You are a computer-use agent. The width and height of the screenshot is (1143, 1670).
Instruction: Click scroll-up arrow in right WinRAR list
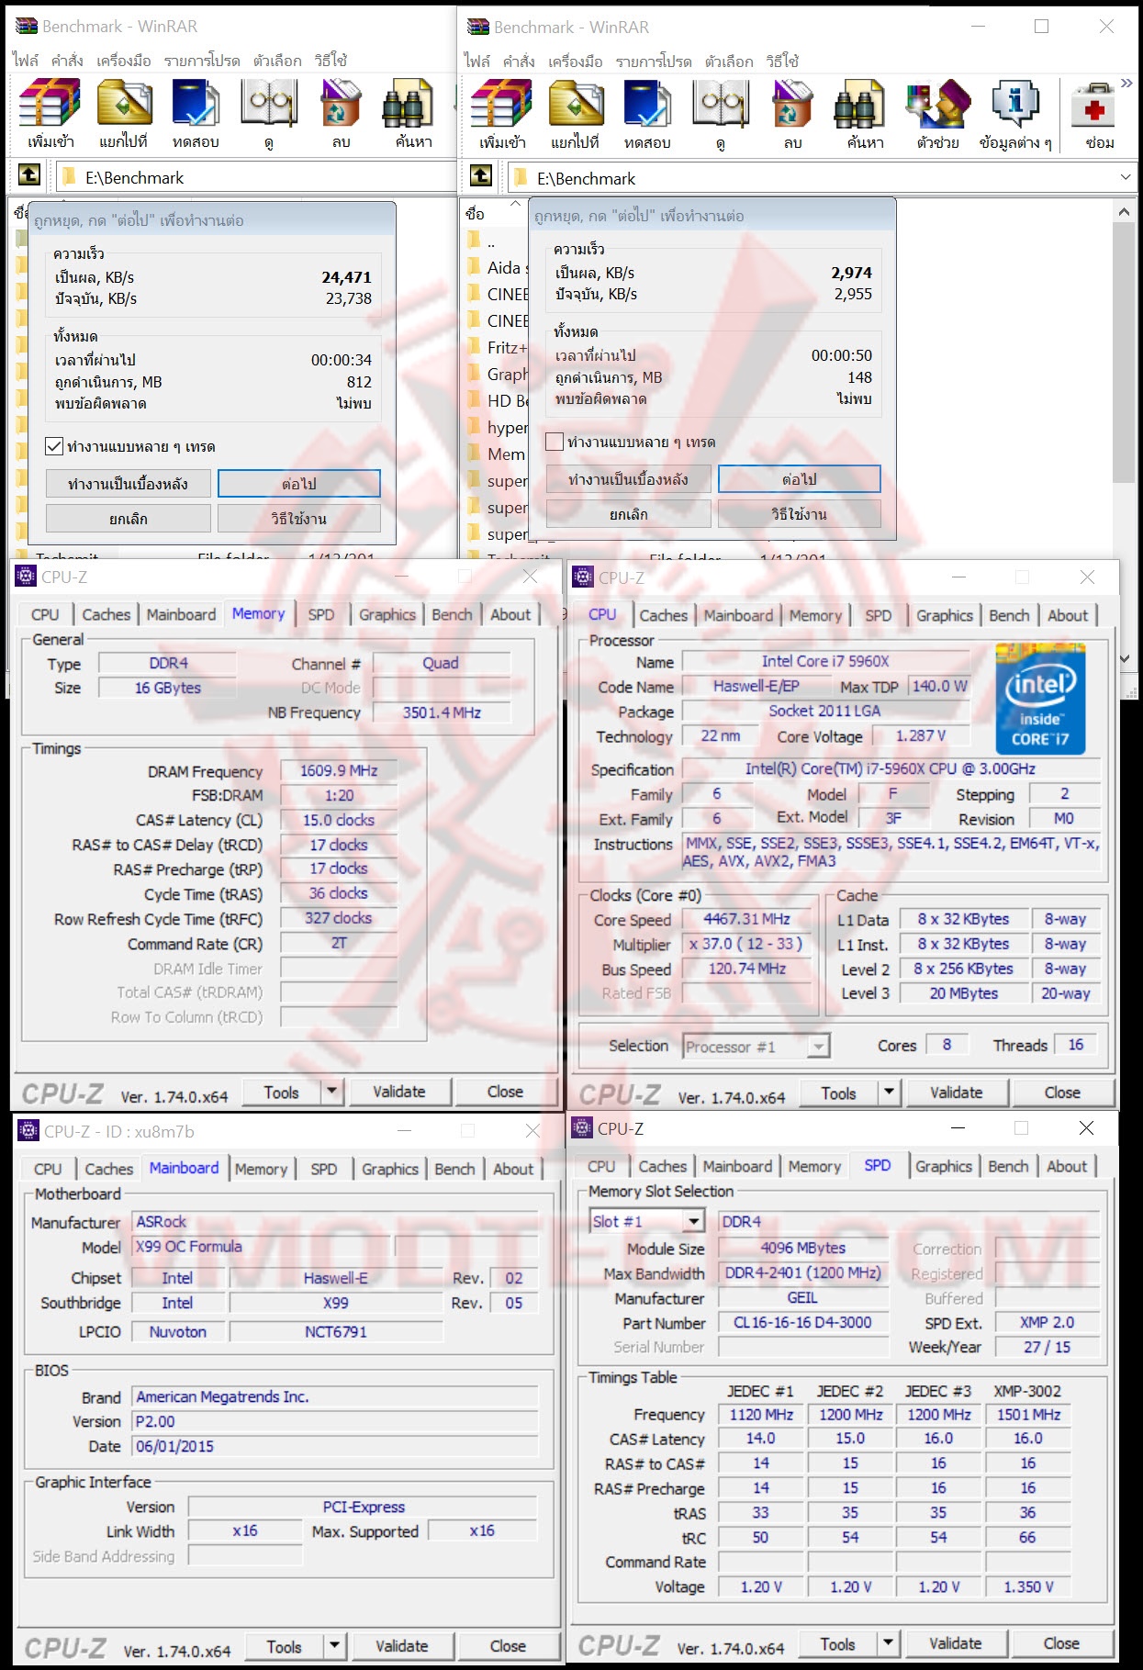1124,212
